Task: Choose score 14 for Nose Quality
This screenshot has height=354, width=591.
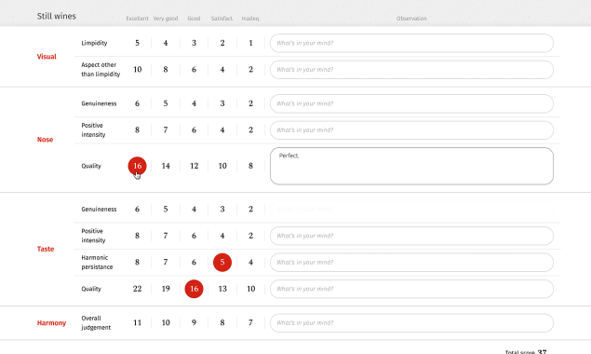Action: 166,166
